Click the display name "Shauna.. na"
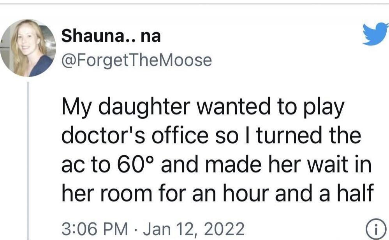 111,37
